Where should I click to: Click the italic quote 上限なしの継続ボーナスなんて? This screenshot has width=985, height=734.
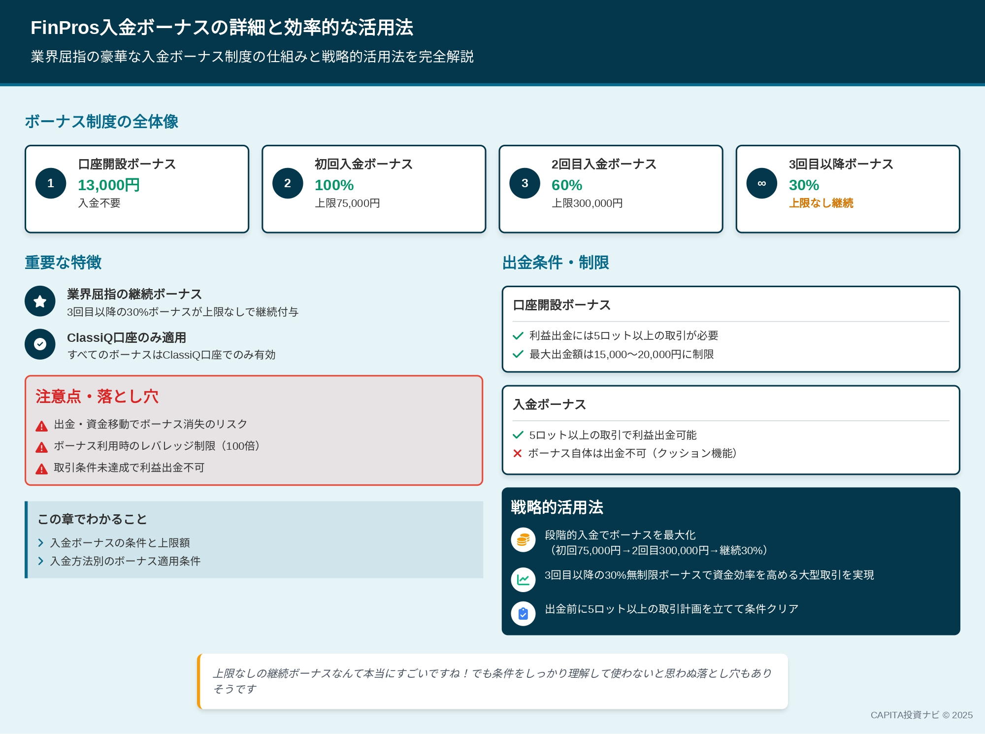pyautogui.click(x=492, y=681)
